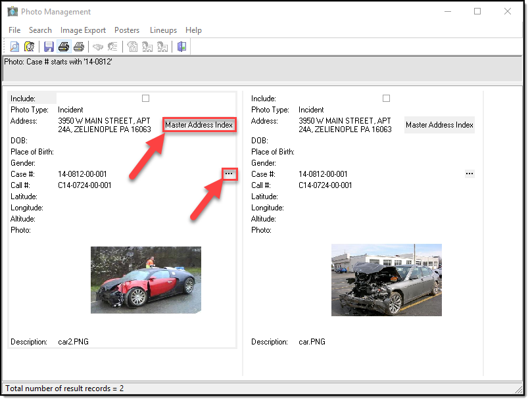Open the Help menu
Viewport: 530px width, 401px height.
click(x=193, y=30)
